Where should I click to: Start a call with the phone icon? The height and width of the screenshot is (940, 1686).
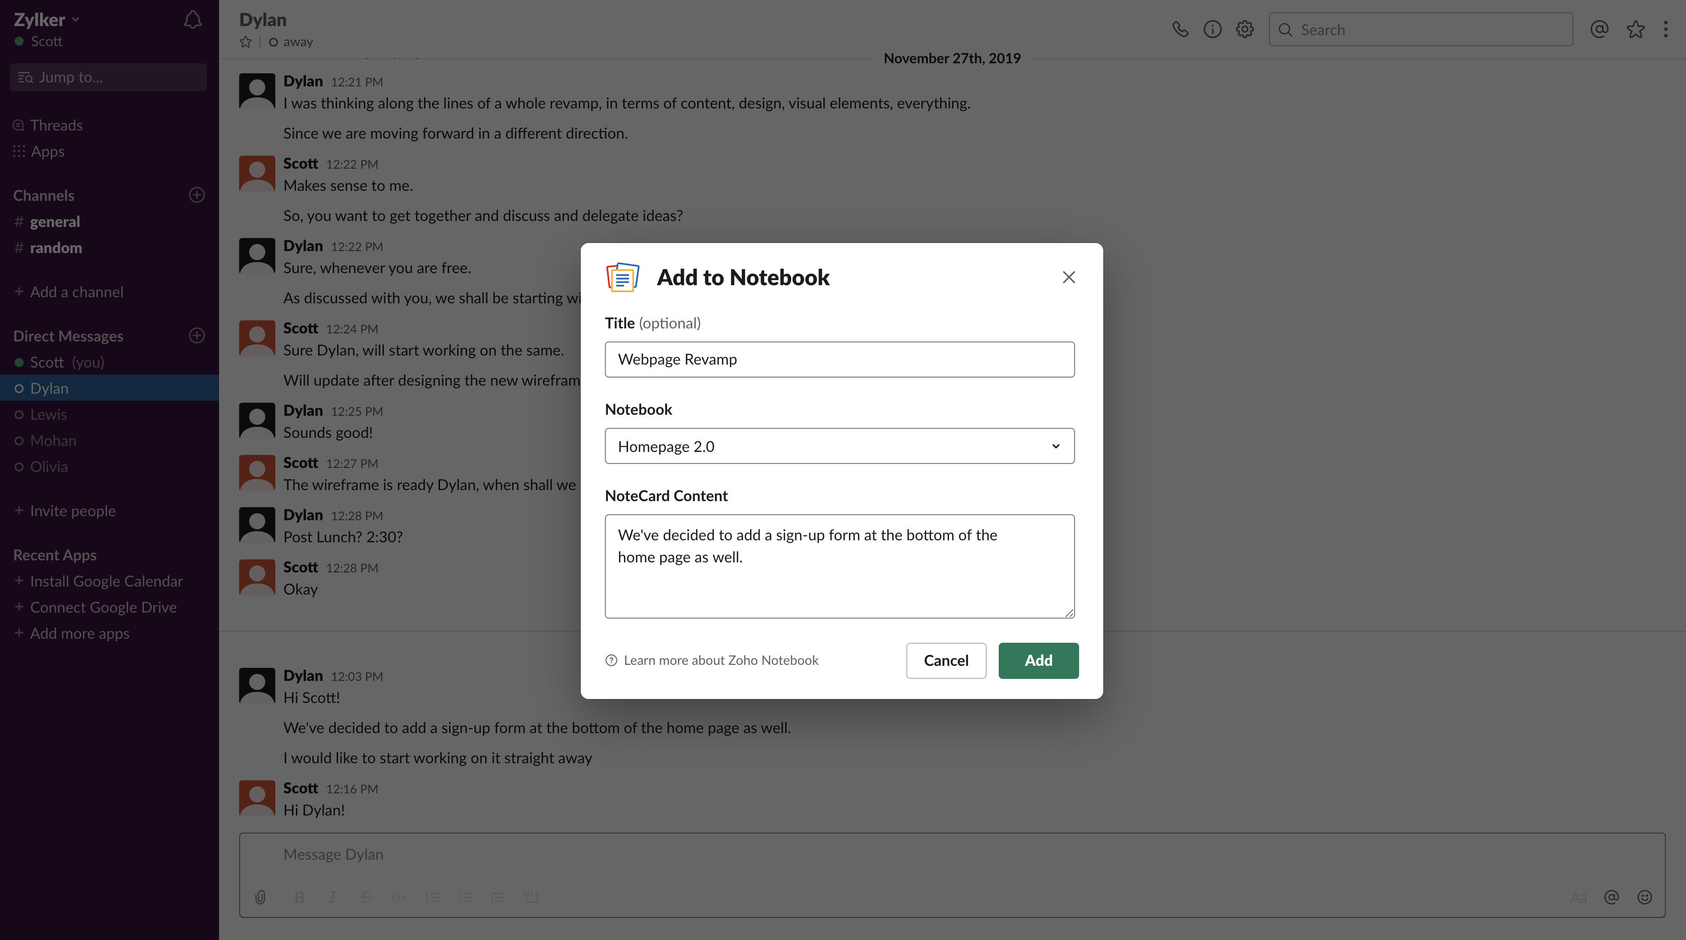pyautogui.click(x=1180, y=30)
